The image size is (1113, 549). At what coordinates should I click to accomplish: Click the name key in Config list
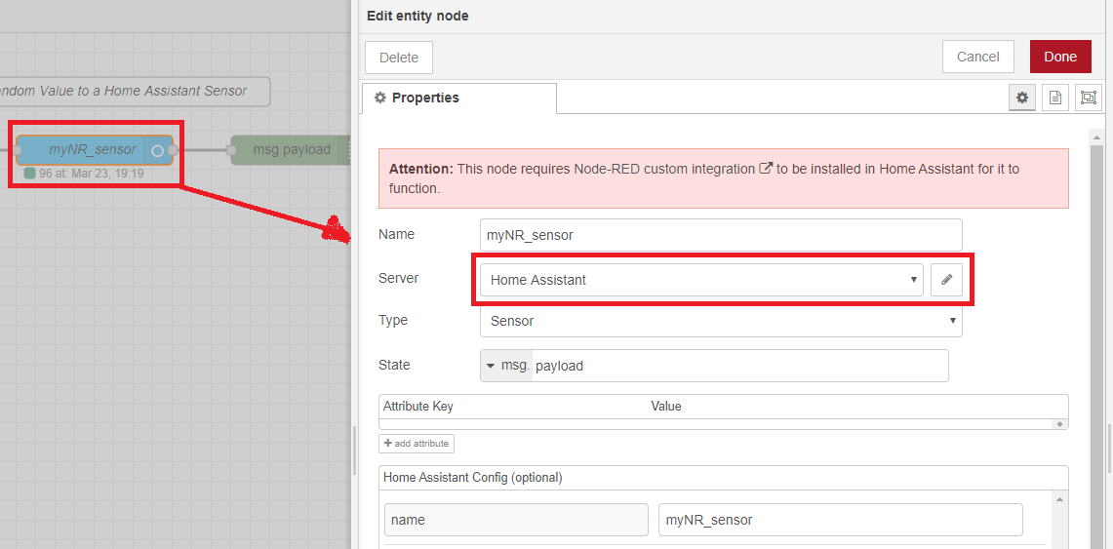click(x=516, y=520)
